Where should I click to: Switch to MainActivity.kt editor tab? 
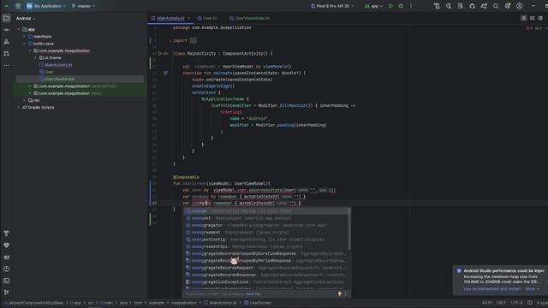(x=170, y=18)
